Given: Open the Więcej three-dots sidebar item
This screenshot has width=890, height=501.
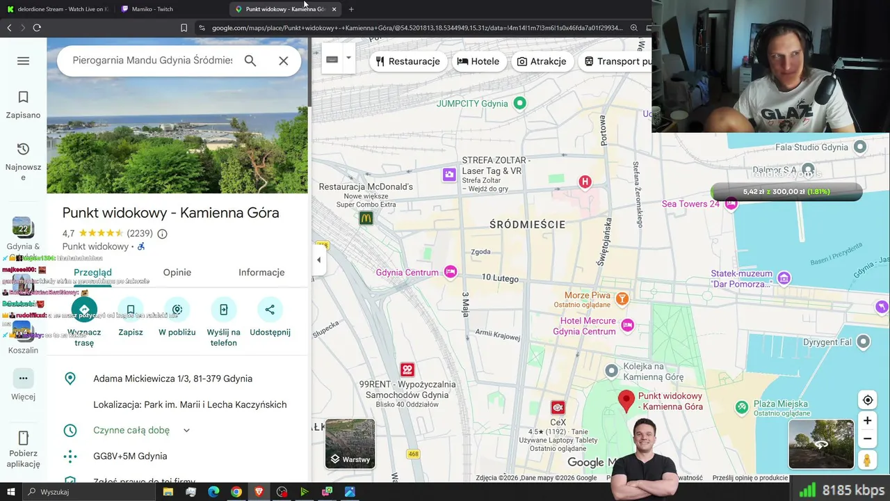Looking at the screenshot, I should 23,385.
